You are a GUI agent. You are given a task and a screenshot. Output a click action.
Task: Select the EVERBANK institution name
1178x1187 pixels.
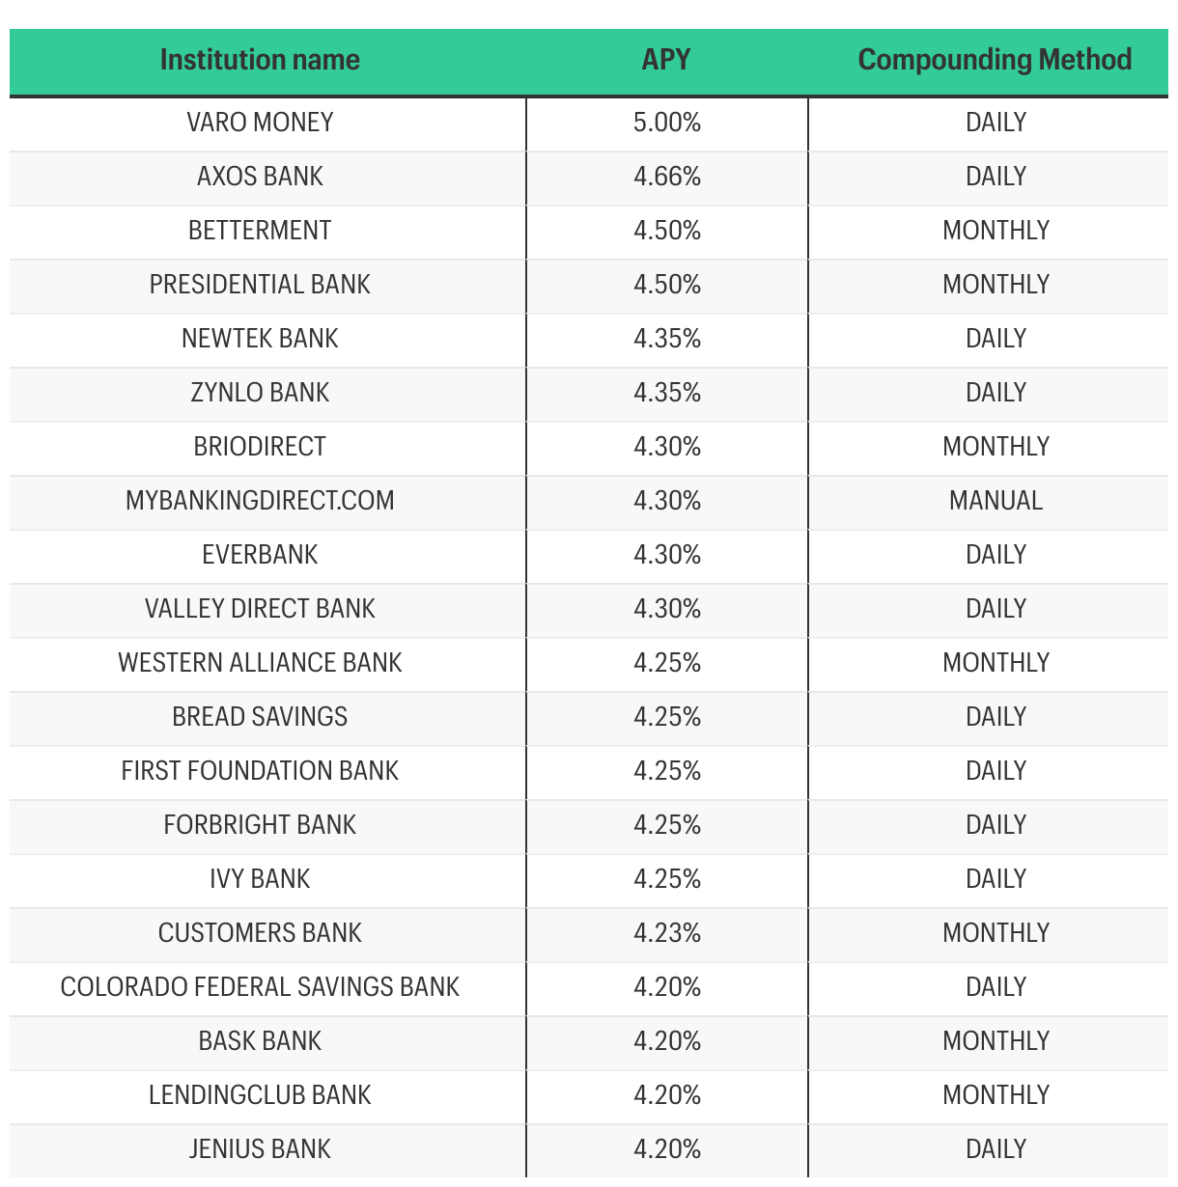[260, 555]
